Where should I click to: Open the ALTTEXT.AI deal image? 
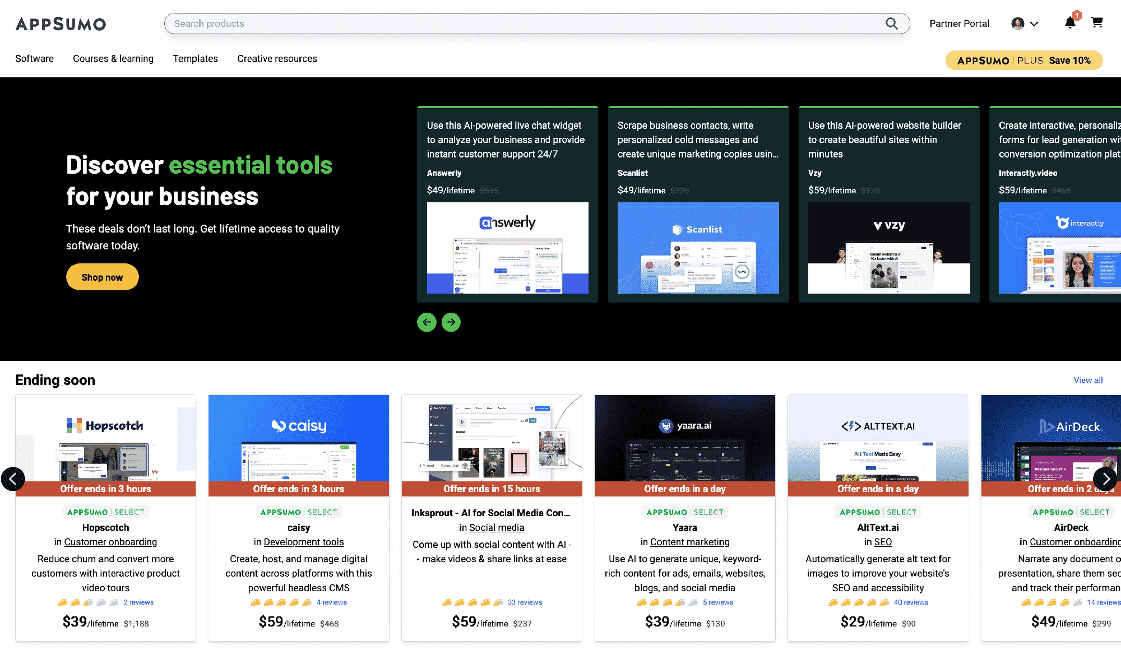[x=878, y=438]
